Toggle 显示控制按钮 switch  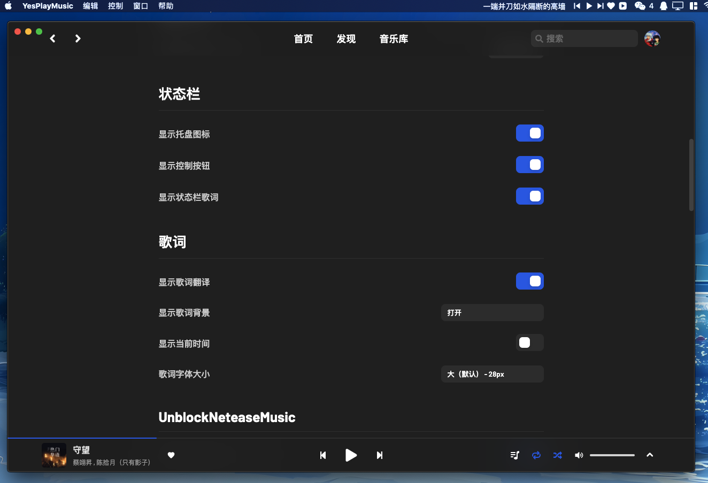530,165
